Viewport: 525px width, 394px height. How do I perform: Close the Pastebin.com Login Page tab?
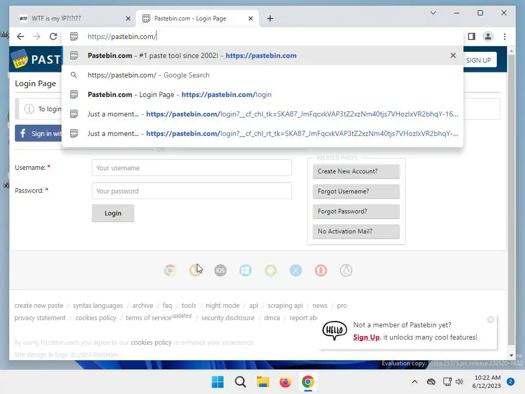[250, 18]
